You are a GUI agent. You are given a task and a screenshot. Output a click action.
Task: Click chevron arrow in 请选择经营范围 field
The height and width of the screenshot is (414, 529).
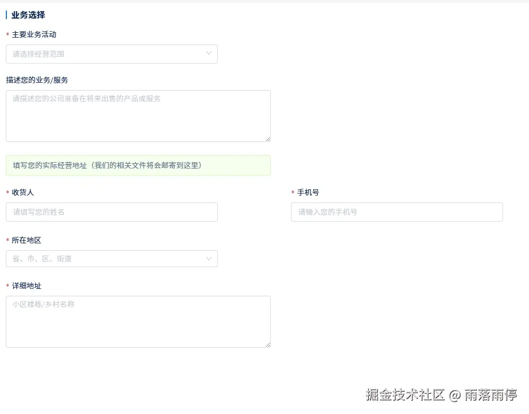coord(209,54)
